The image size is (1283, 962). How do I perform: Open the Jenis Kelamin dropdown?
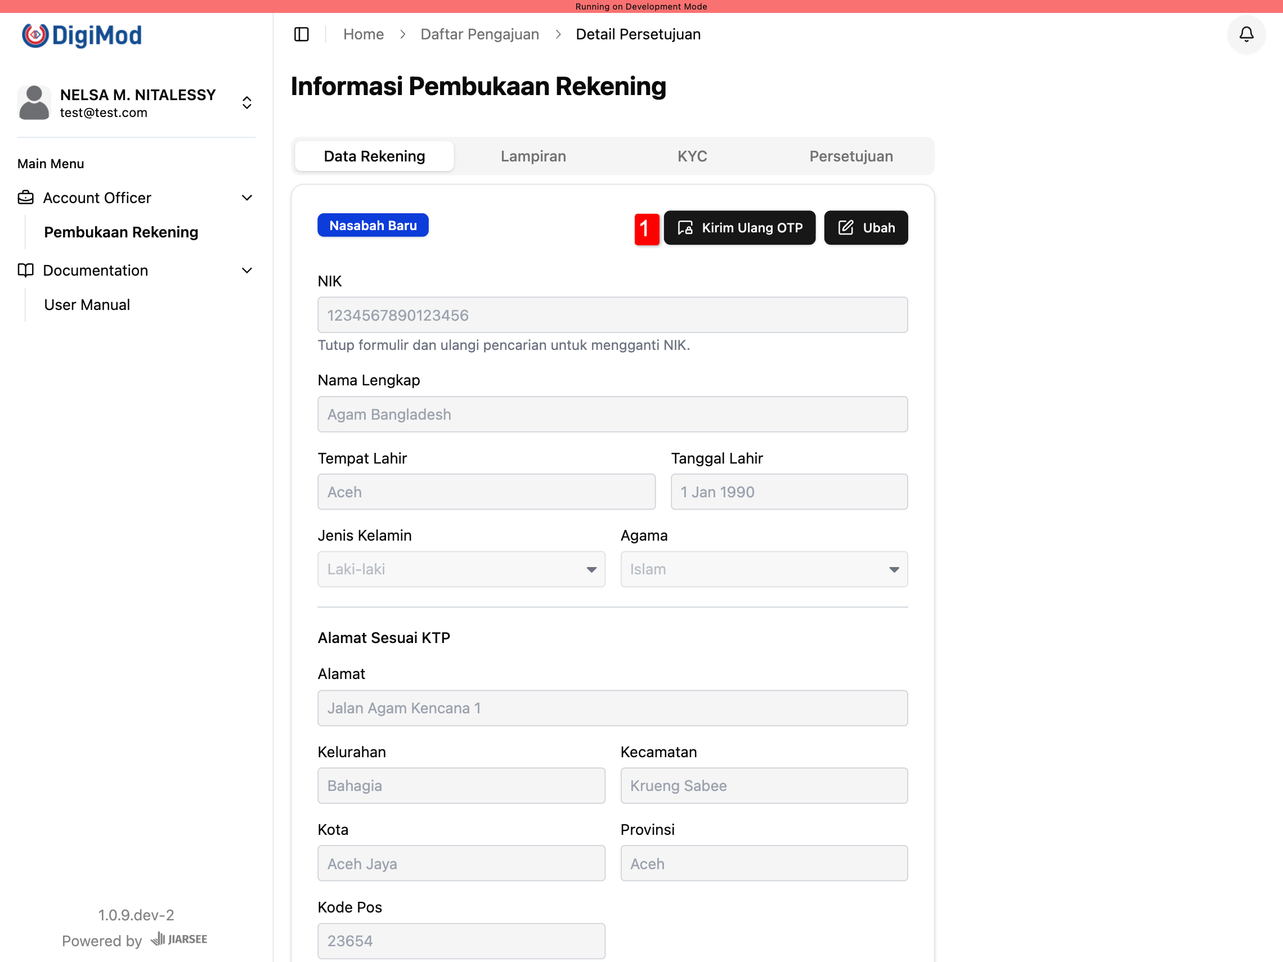pyautogui.click(x=461, y=569)
